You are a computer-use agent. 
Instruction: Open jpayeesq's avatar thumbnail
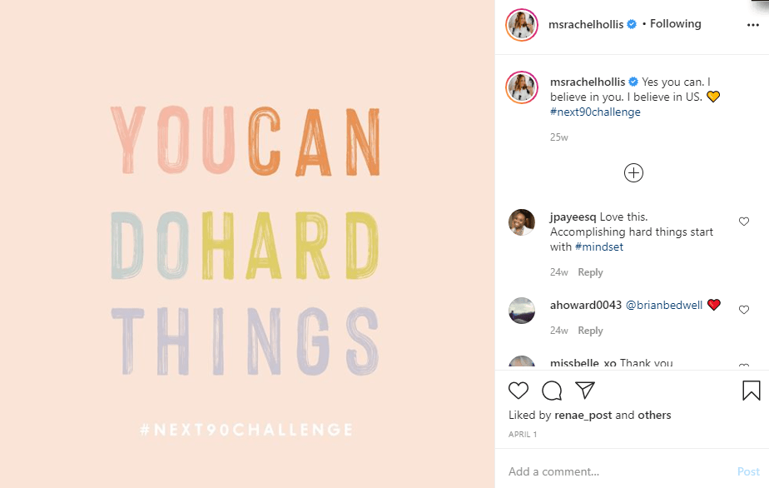pyautogui.click(x=522, y=222)
